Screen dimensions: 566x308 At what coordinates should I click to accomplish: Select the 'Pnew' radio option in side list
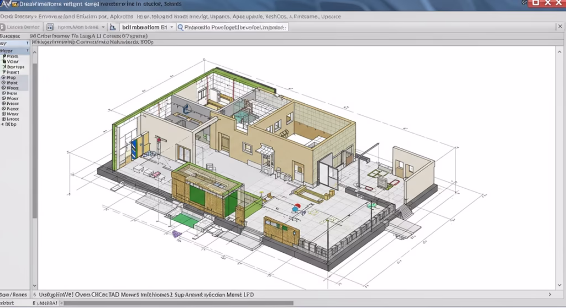pyautogui.click(x=4, y=93)
